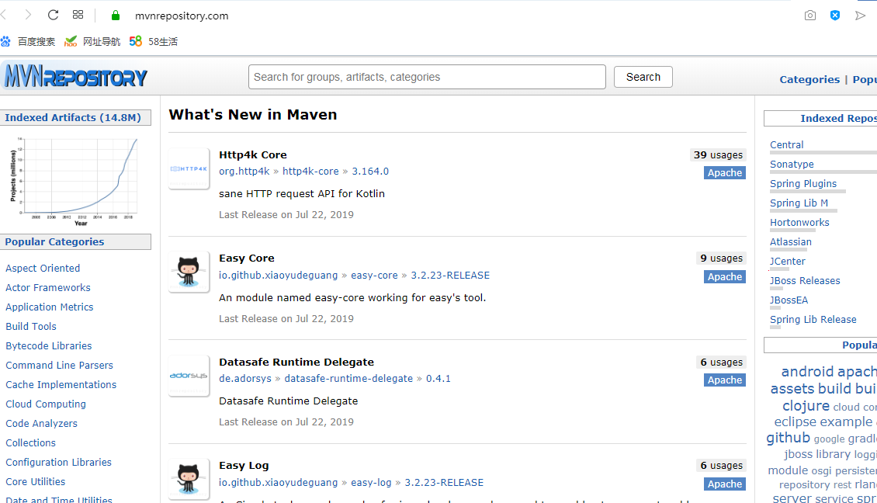Open the easy-core artifact link
Screen dimensions: 877x503
point(374,276)
